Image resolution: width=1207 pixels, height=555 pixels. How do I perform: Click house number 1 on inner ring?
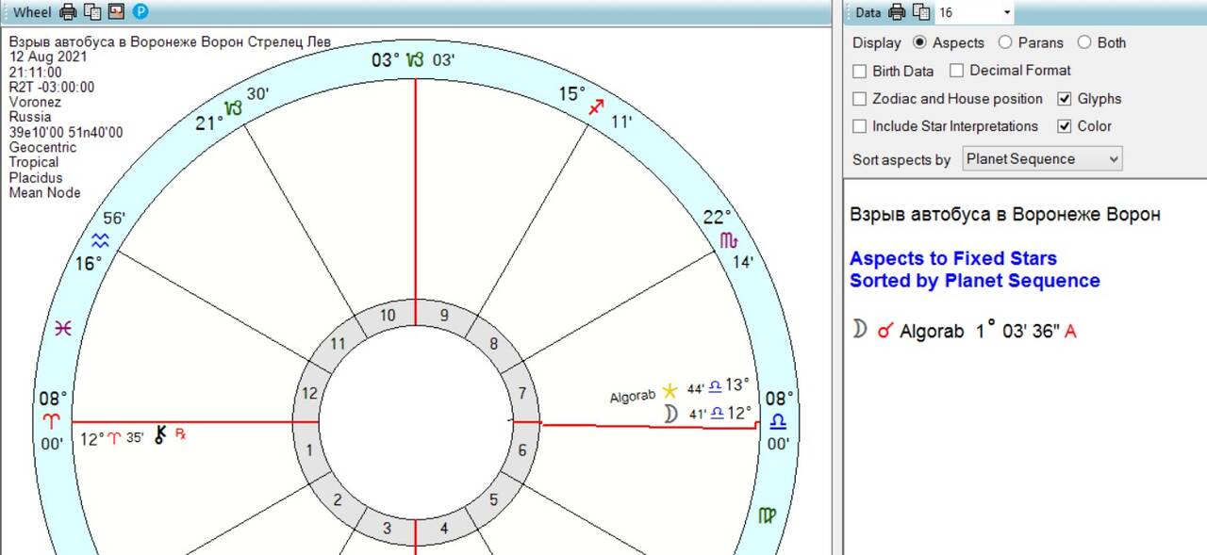click(x=309, y=450)
